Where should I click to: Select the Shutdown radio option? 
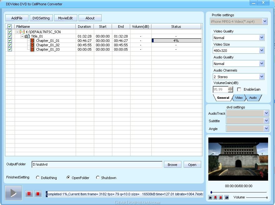tap(98, 177)
